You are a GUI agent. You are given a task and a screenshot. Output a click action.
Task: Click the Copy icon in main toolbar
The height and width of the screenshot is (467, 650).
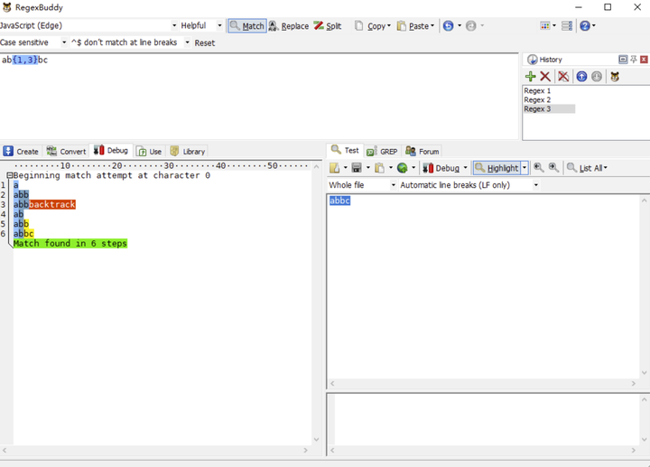click(x=359, y=25)
